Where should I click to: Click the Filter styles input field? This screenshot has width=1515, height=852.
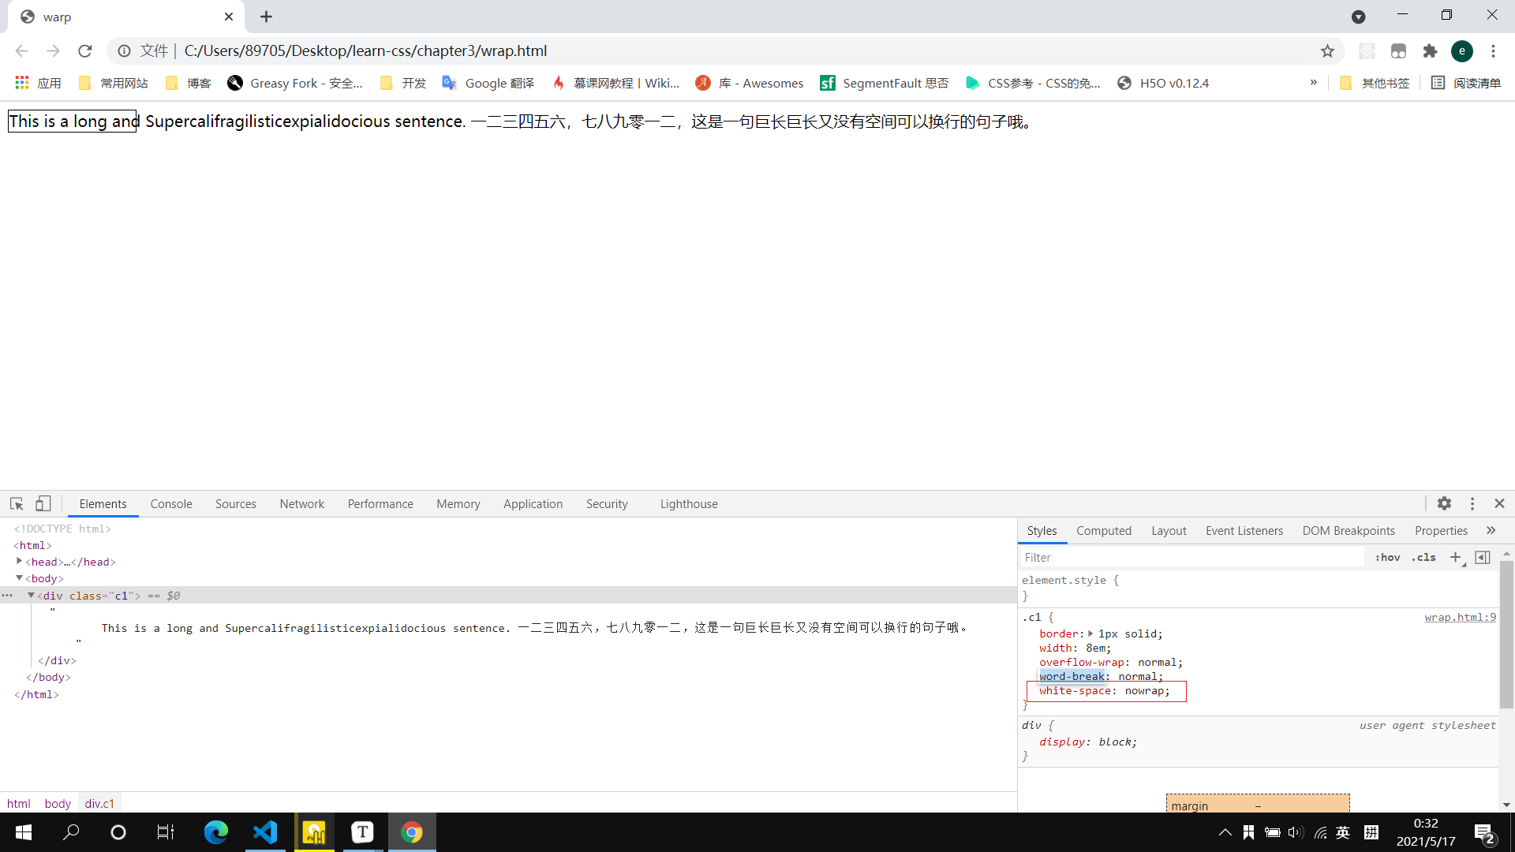(x=1191, y=557)
